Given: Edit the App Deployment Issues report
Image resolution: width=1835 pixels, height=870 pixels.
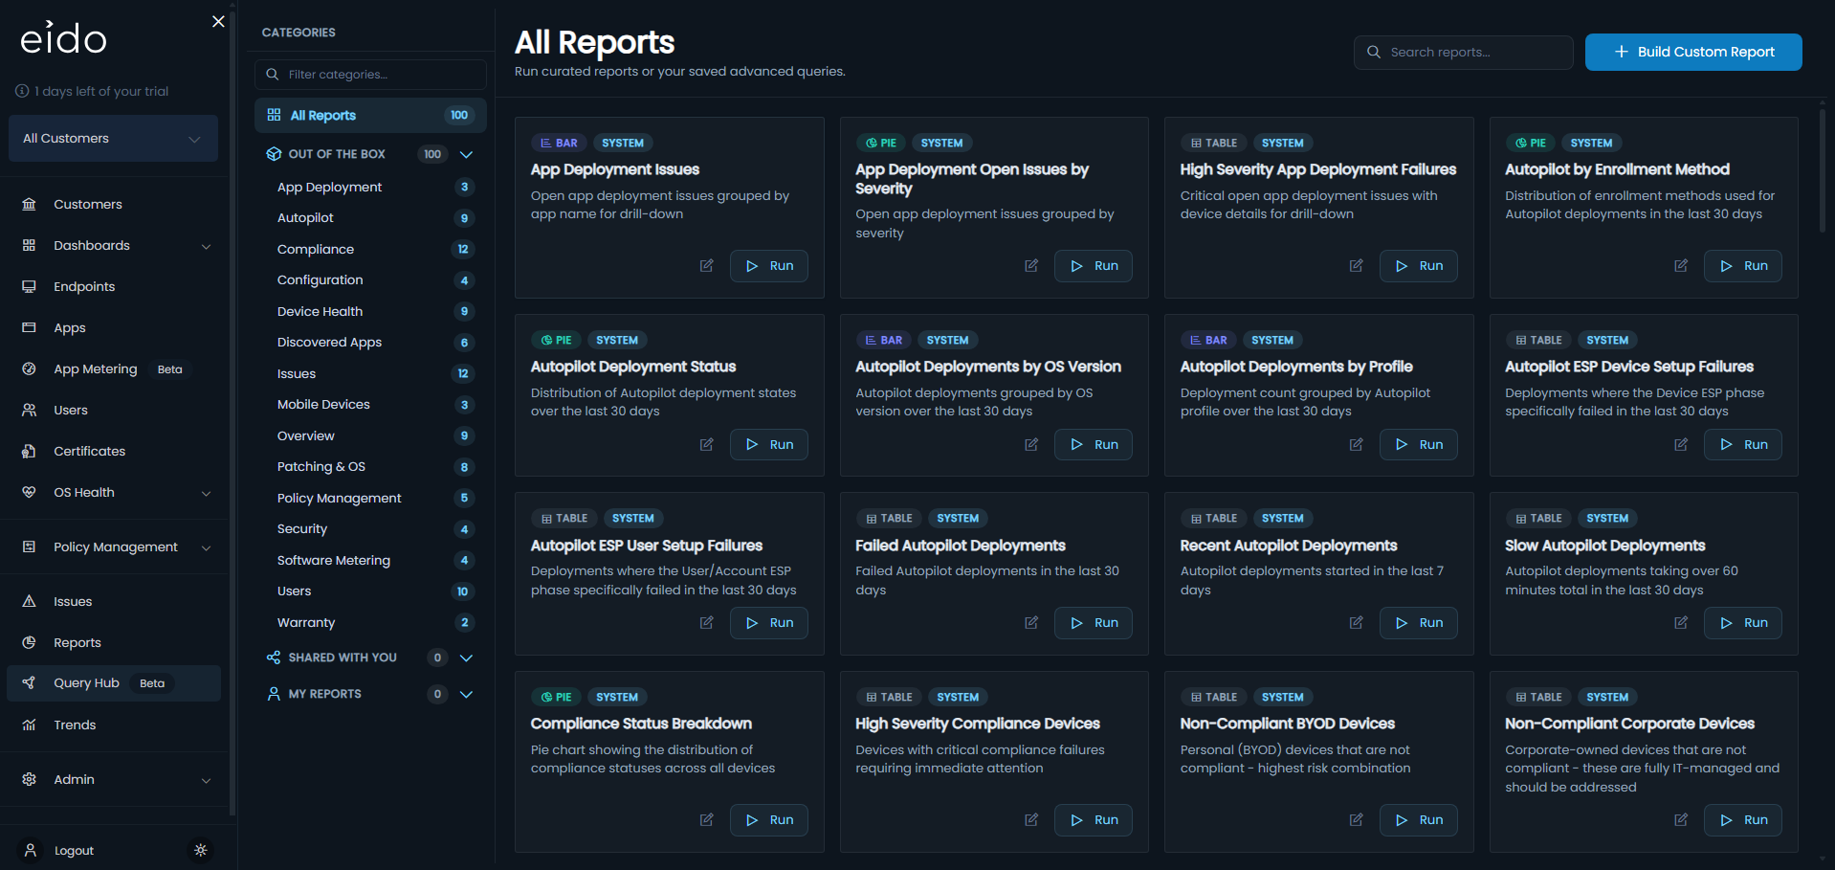Looking at the screenshot, I should 706,266.
